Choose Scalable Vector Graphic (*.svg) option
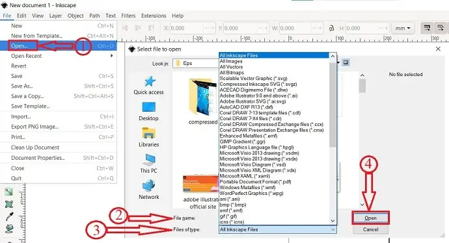Image resolution: width=449 pixels, height=243 pixels. [x=253, y=79]
